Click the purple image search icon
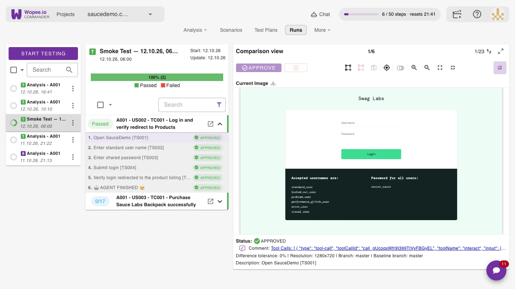The height and width of the screenshot is (289, 515). pyautogui.click(x=500, y=68)
